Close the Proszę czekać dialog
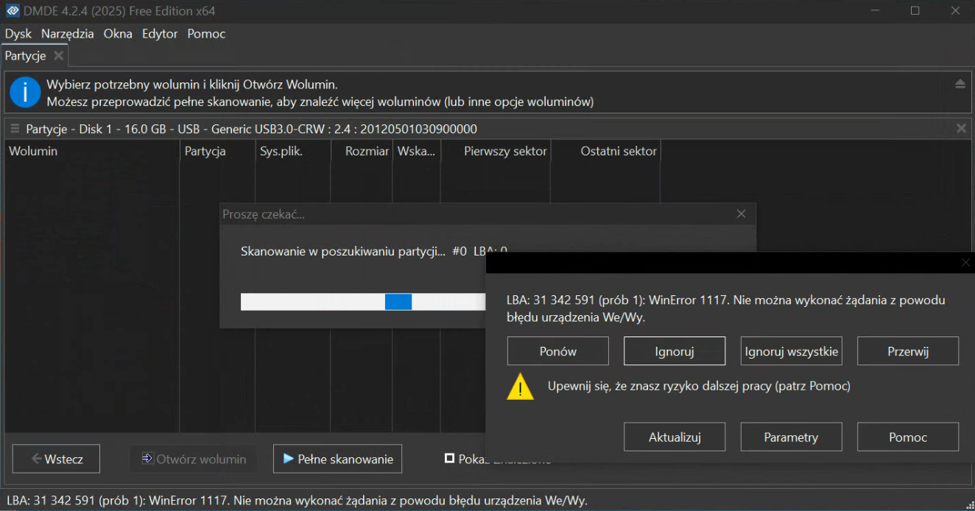Image resolution: width=975 pixels, height=511 pixels. (x=742, y=214)
